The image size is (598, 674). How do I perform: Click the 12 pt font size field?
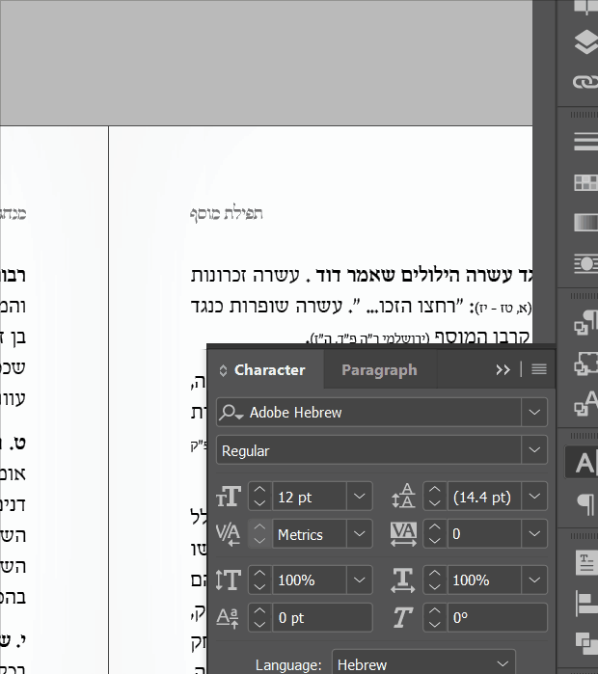tap(310, 497)
